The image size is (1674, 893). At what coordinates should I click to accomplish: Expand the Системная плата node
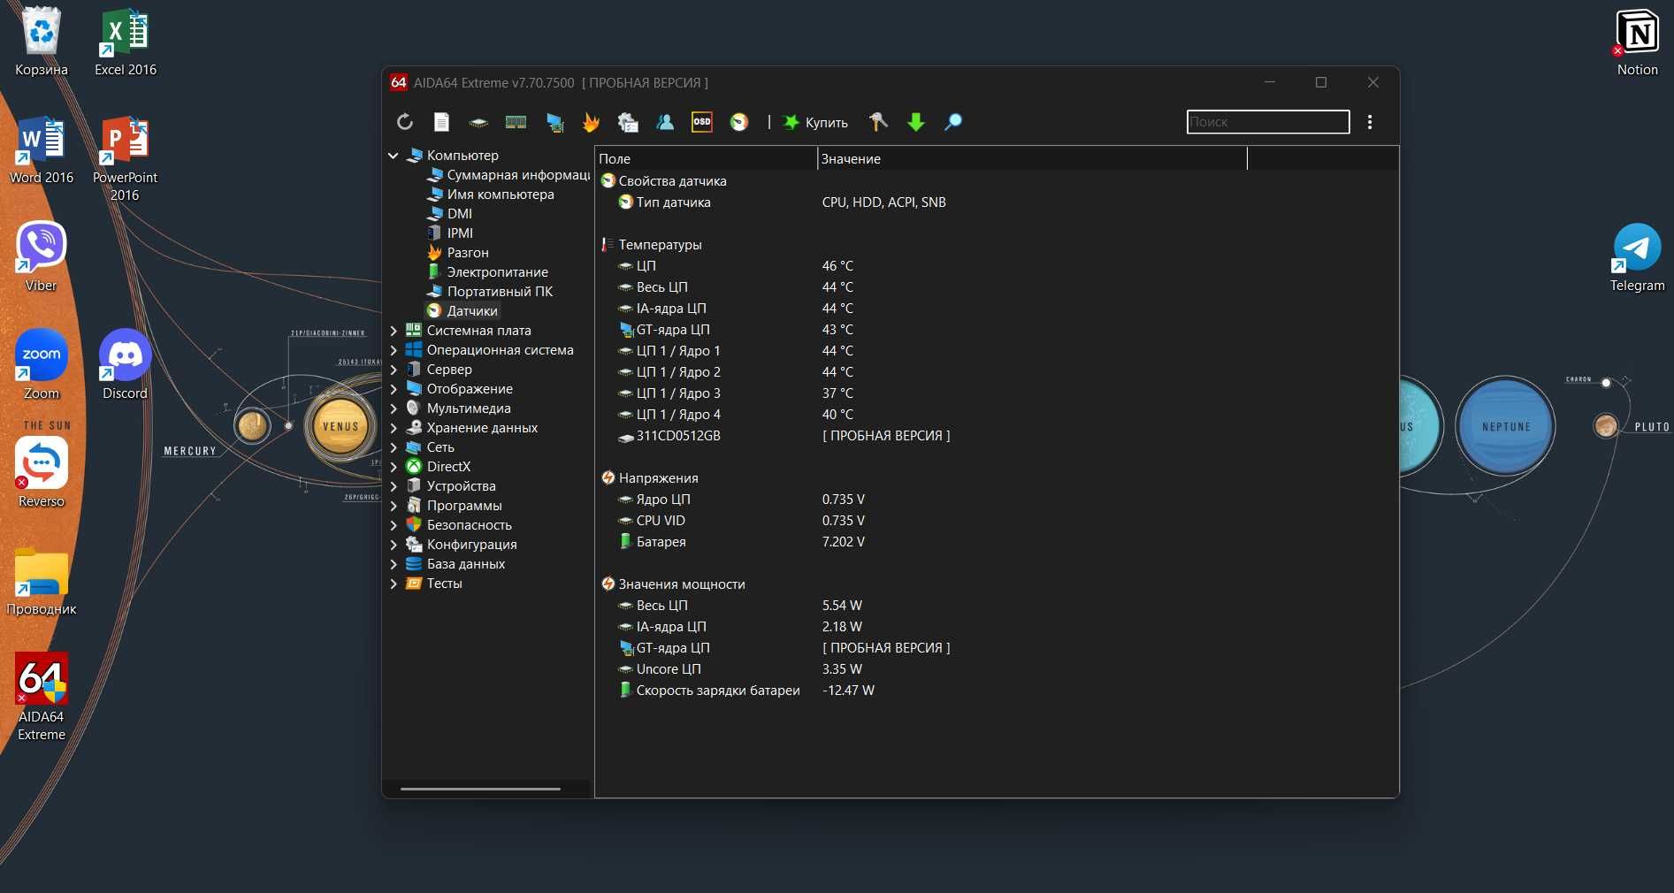pyautogui.click(x=394, y=331)
